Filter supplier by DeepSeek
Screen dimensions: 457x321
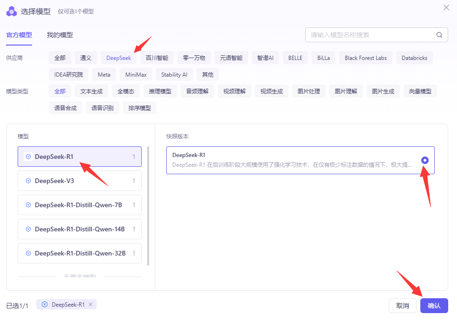tap(118, 58)
